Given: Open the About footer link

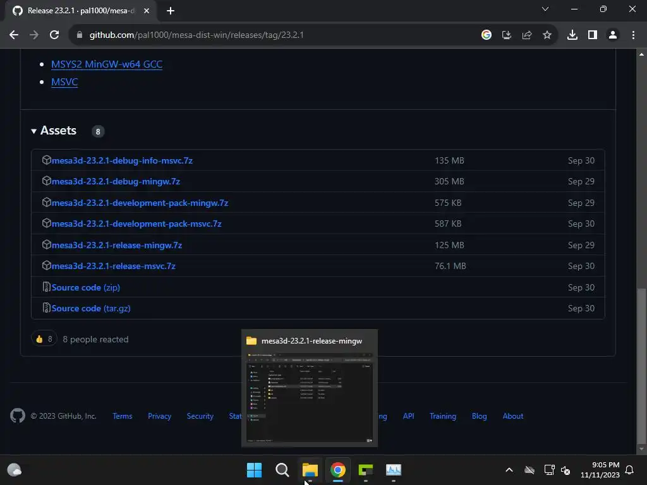Looking at the screenshot, I should click(x=513, y=416).
